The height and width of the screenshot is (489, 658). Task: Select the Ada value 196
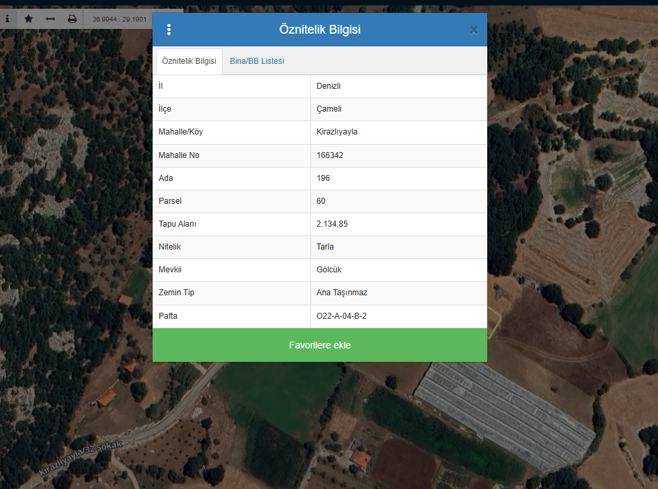[x=323, y=178]
